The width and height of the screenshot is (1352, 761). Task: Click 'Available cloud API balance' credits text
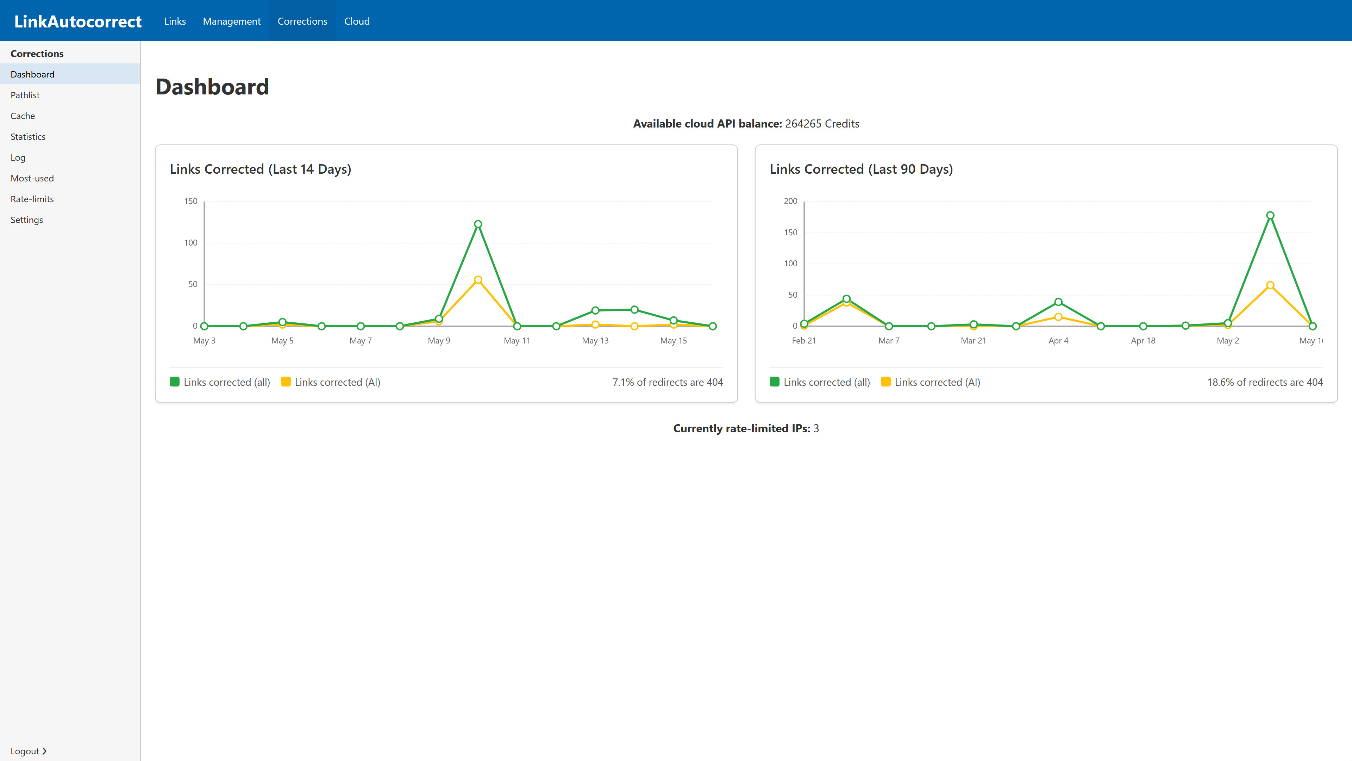746,123
